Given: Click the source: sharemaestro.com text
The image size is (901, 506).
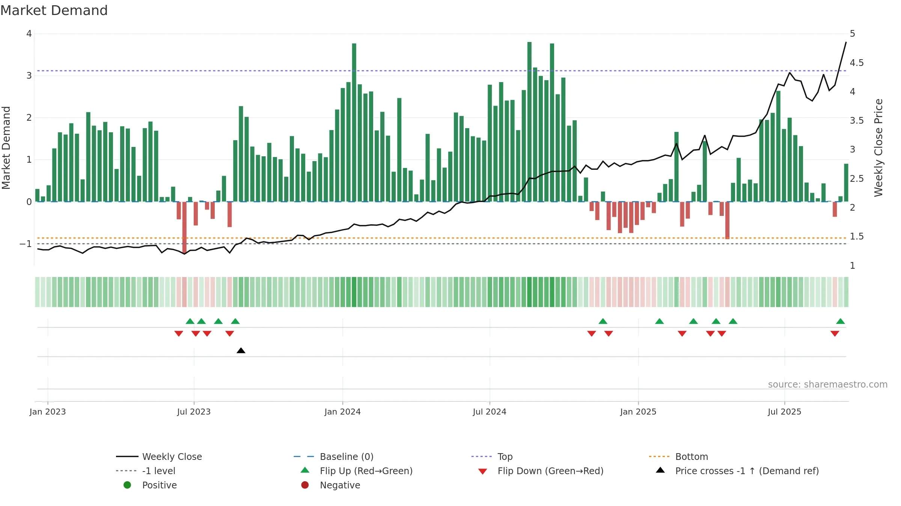Looking at the screenshot, I should tap(828, 385).
